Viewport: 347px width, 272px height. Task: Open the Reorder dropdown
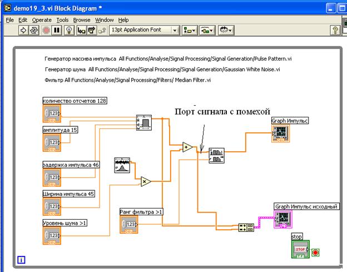[226, 30]
